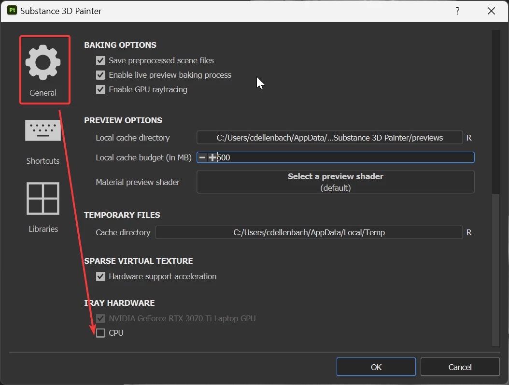Open the Shortcuts settings section
The image size is (509, 385).
pyautogui.click(x=43, y=142)
